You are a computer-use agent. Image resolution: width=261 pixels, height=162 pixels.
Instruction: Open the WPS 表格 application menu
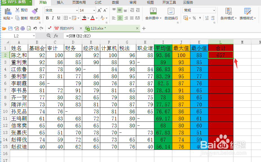tap(16, 2)
